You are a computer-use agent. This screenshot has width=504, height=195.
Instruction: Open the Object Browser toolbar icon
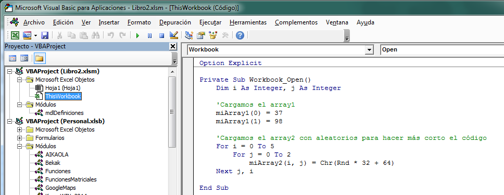(x=213, y=35)
